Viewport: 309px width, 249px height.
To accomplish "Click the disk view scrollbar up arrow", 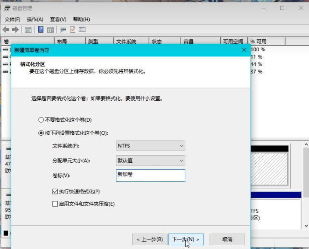I will tap(306, 144).
